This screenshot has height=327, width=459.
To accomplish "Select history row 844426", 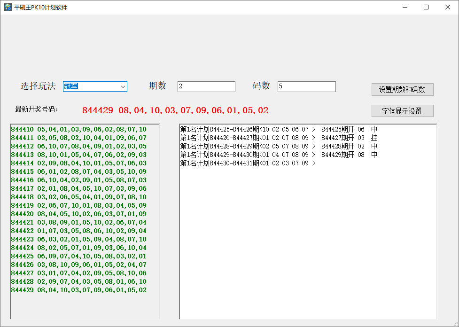I will point(79,265).
